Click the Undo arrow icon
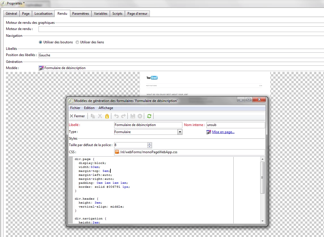The height and width of the screenshot is (237, 324). 116,116
